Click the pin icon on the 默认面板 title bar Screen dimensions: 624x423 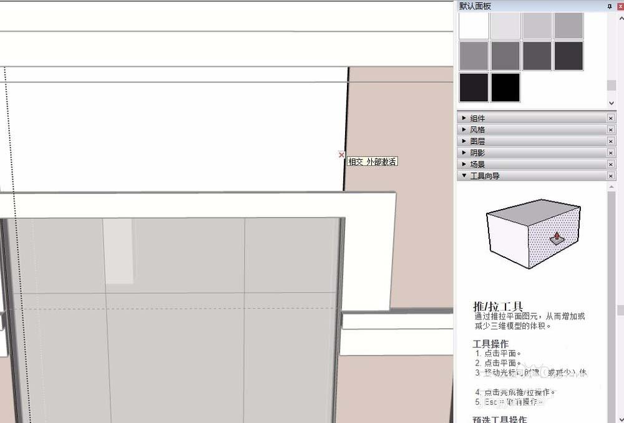[609, 6]
